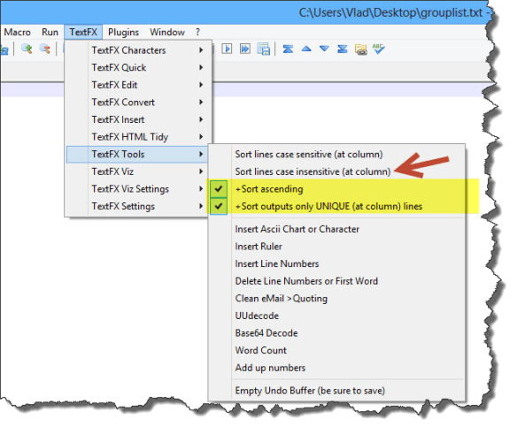Click the Zoom Out magnifier icon
The image size is (517, 434).
pos(45,49)
